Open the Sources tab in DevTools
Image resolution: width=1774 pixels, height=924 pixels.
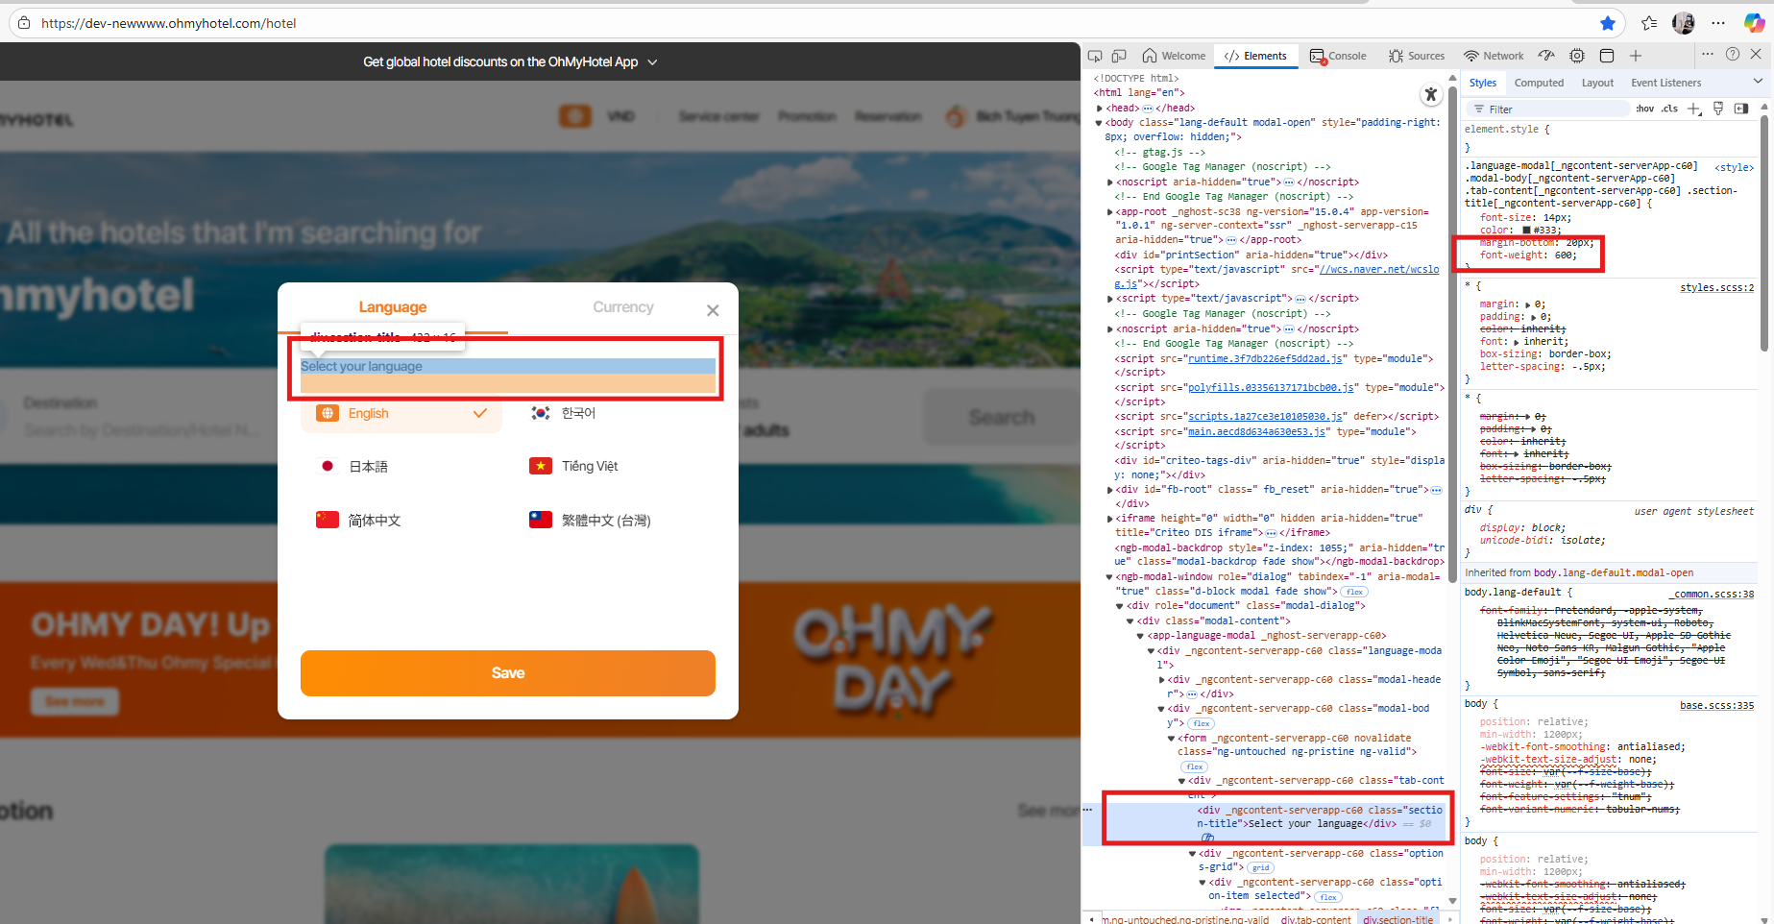(x=1417, y=56)
